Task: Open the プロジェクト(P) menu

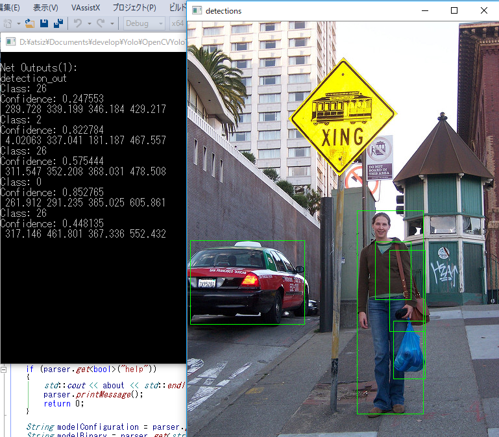Action: click(x=134, y=7)
